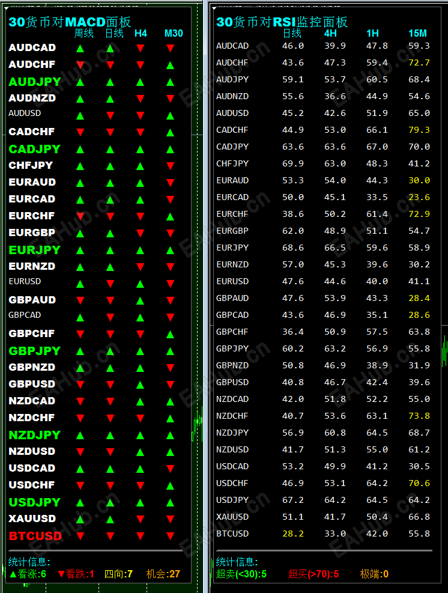The width and height of the screenshot is (448, 593).
Task: Open AUDJPY green symbol in MACD panel
Action: (x=35, y=82)
